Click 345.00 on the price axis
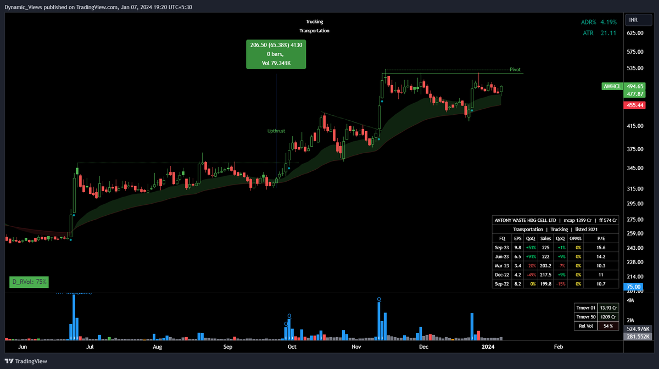 (635, 167)
